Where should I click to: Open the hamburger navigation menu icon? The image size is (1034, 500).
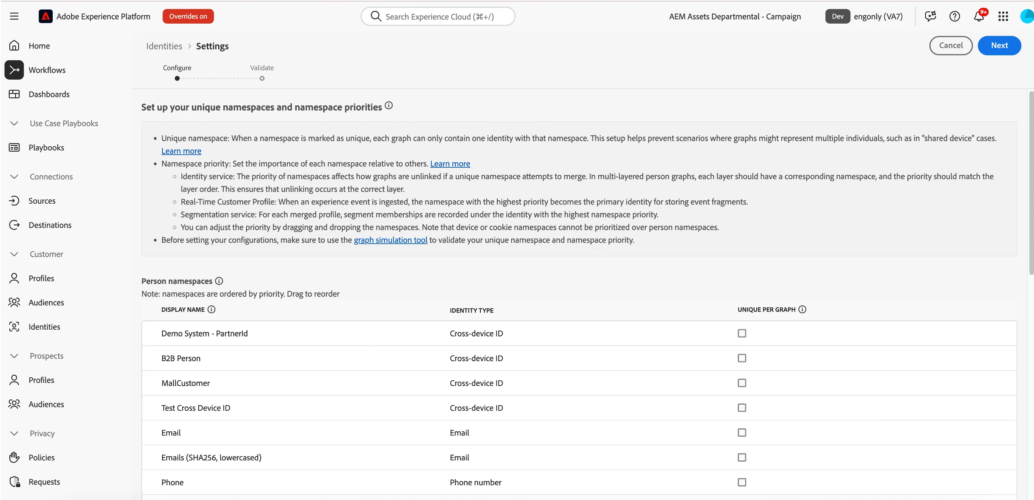click(x=14, y=16)
